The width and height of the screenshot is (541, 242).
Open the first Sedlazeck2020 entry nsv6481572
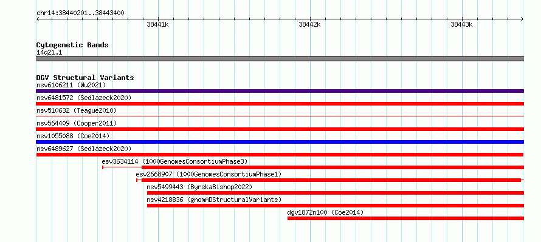(84, 98)
